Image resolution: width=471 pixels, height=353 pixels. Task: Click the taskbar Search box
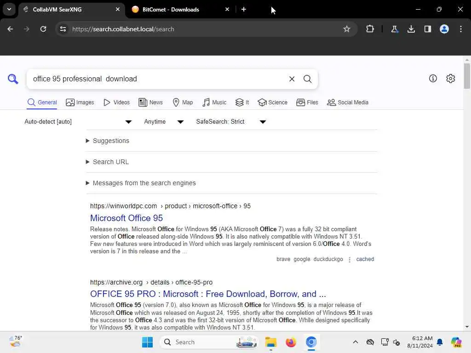tap(209, 342)
